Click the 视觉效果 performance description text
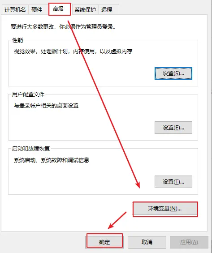 (73, 51)
